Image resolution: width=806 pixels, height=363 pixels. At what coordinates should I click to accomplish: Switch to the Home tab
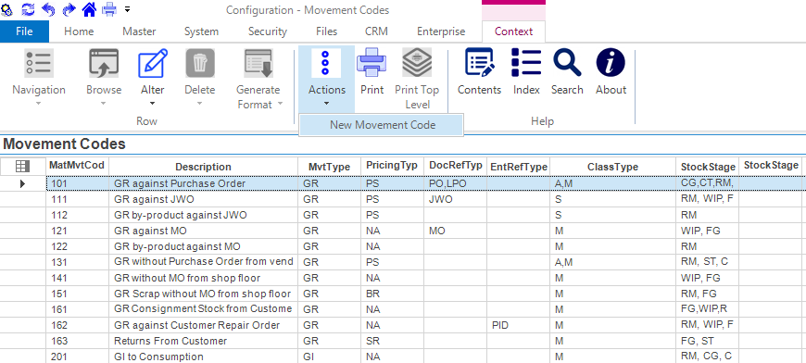click(79, 31)
